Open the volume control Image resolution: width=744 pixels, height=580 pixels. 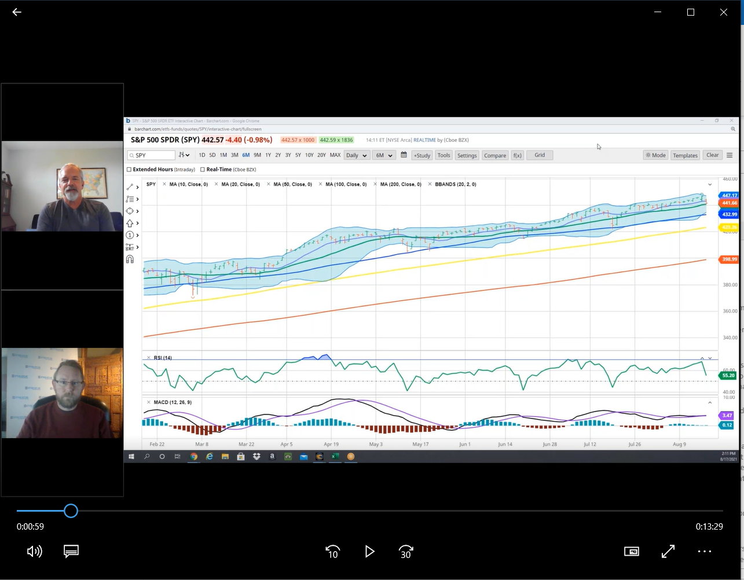[34, 552]
